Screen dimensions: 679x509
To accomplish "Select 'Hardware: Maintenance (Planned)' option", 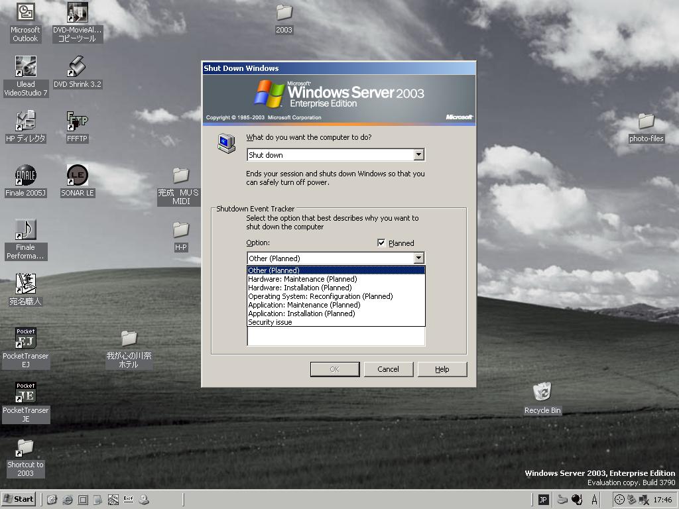I will tap(336, 279).
